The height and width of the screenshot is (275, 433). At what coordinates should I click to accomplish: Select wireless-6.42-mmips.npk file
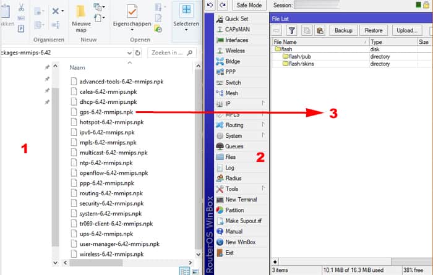107,255
